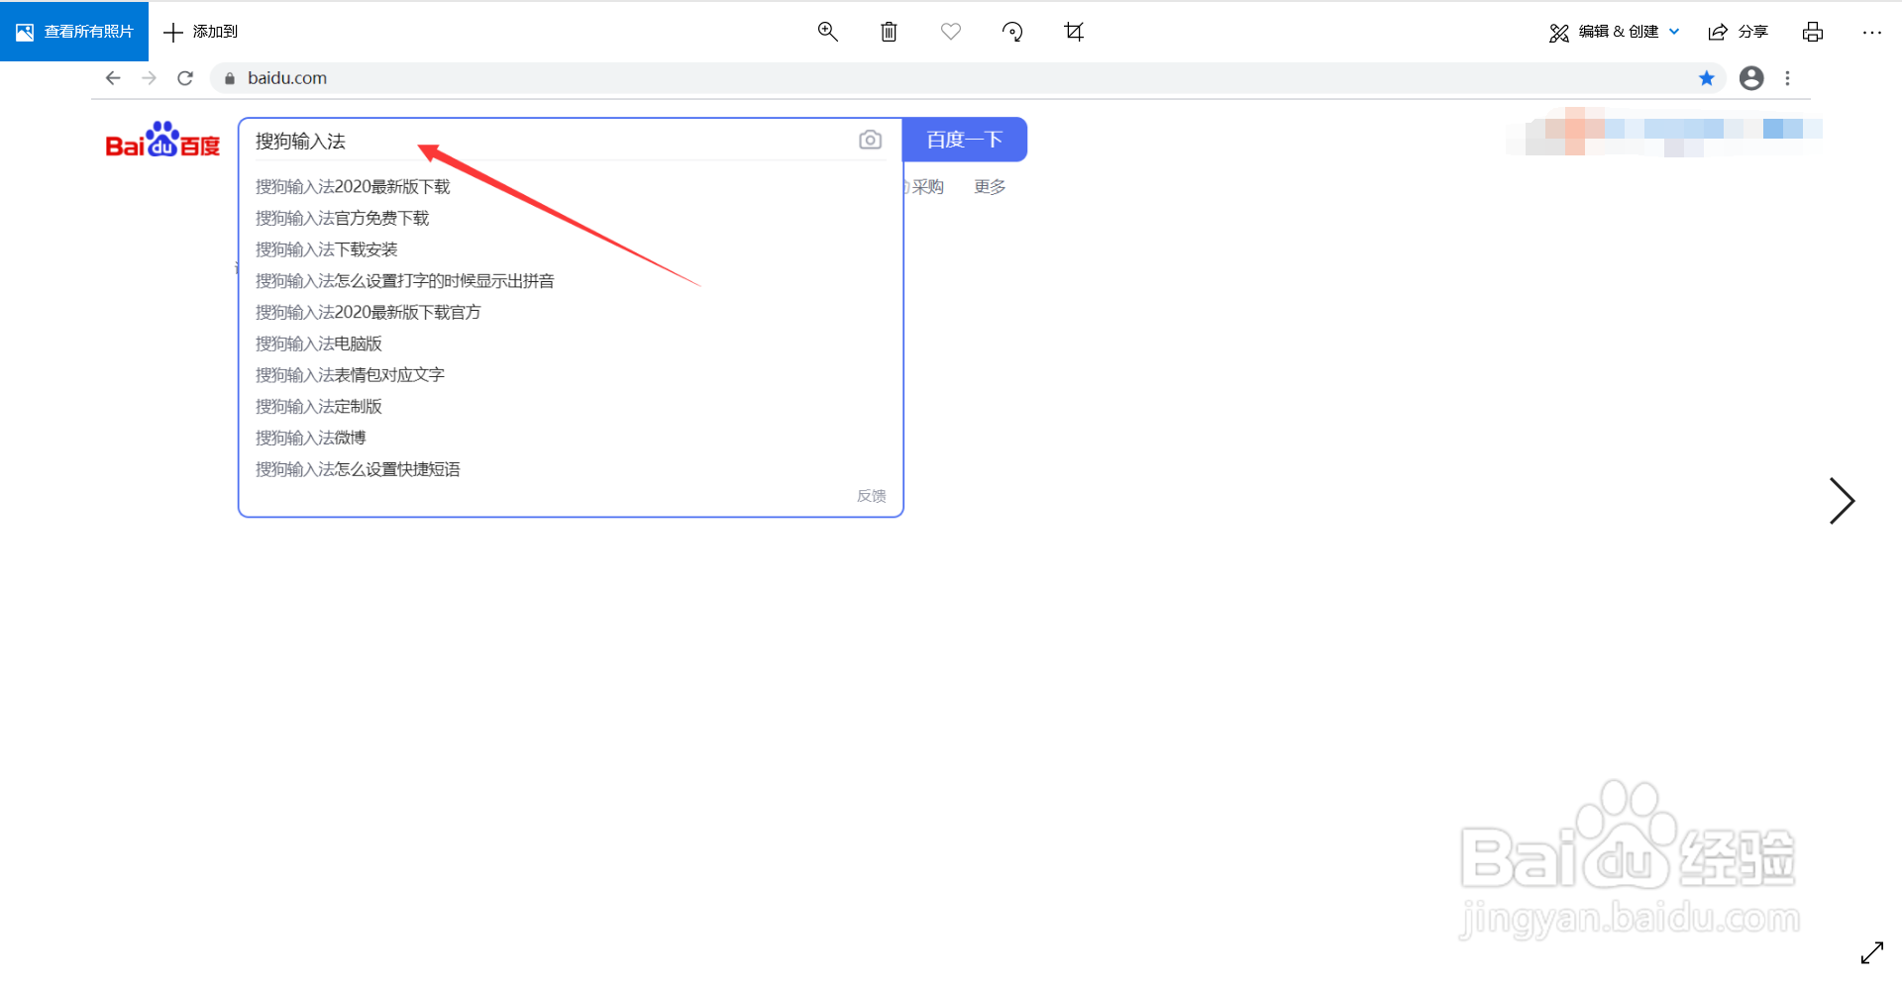
Task: Click the '反馈' feedback link
Action: (872, 496)
